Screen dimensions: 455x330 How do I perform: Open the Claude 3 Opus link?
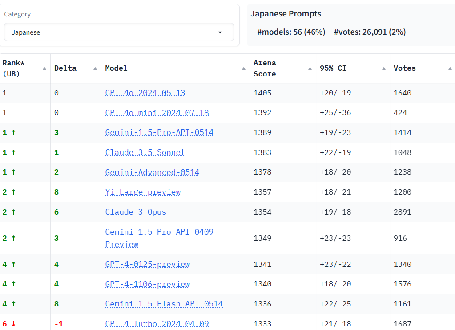pos(136,212)
